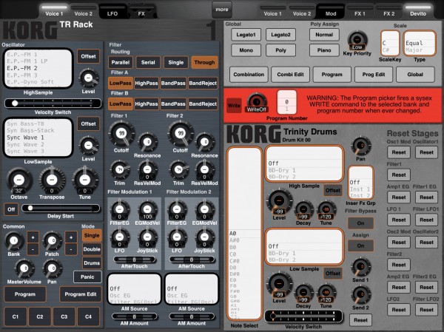Click the Combination button
Image resolution: width=444 pixels, height=332 pixels.
click(249, 75)
